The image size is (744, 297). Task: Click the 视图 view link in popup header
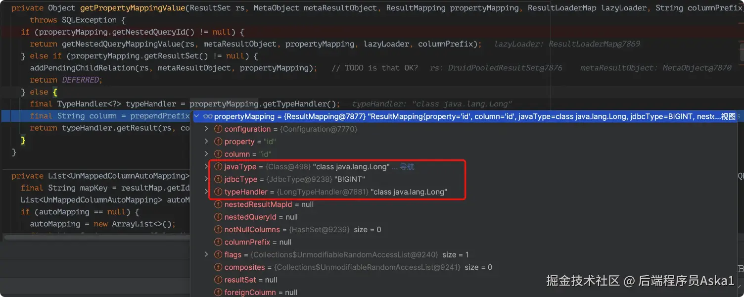[728, 117]
